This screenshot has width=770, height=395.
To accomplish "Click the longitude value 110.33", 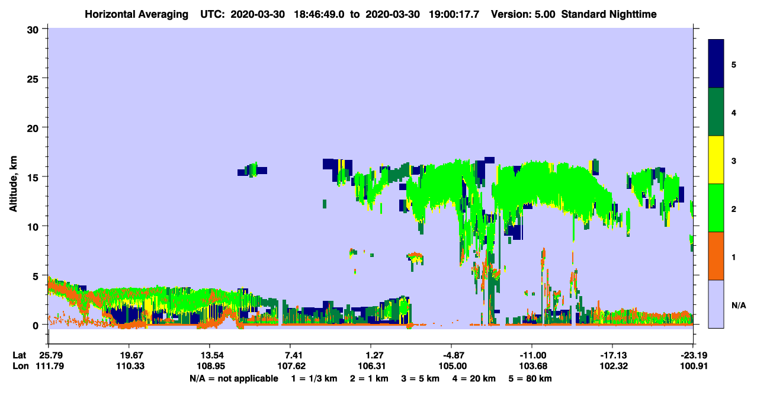I will (x=129, y=366).
